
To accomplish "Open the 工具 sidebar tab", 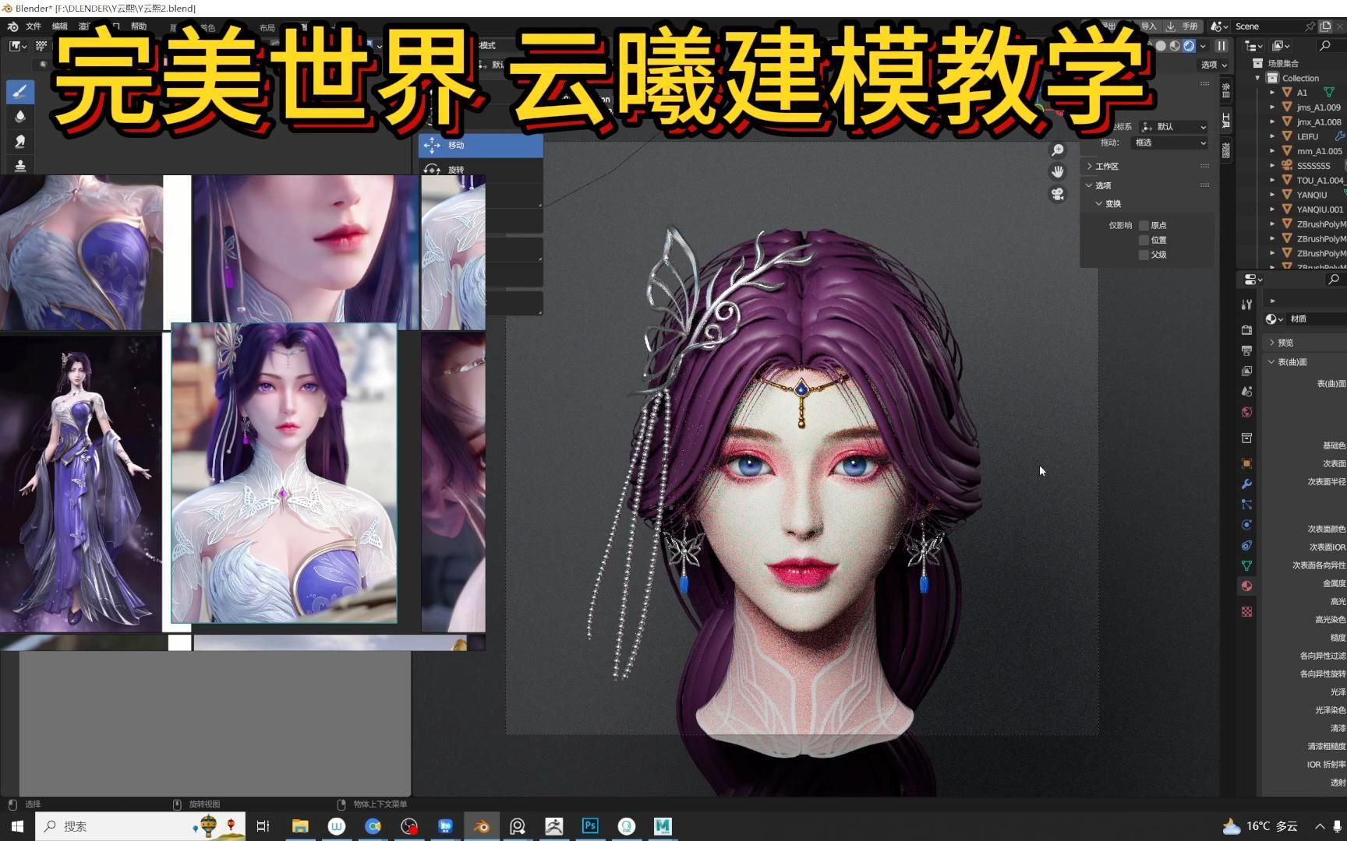I will (1225, 120).
